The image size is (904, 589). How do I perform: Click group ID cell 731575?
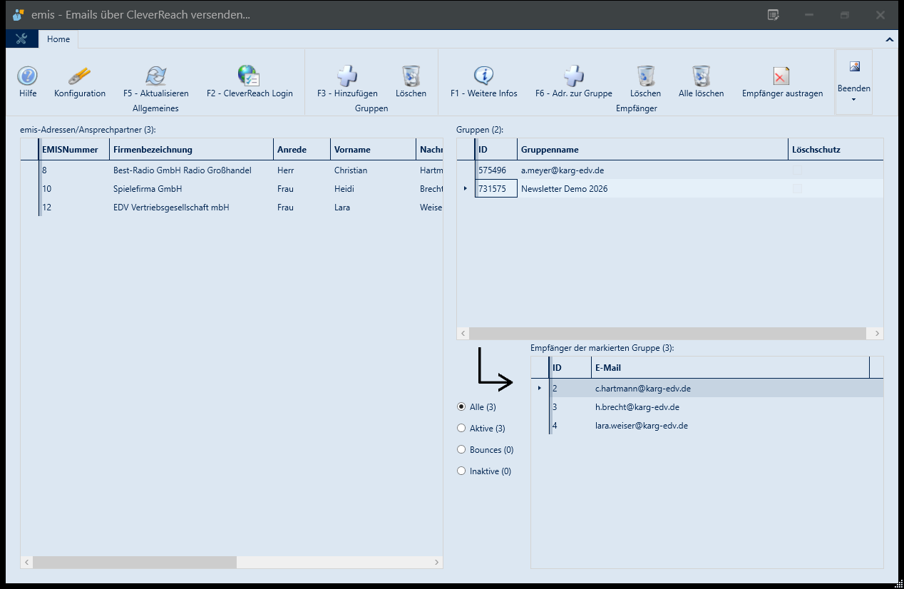495,189
